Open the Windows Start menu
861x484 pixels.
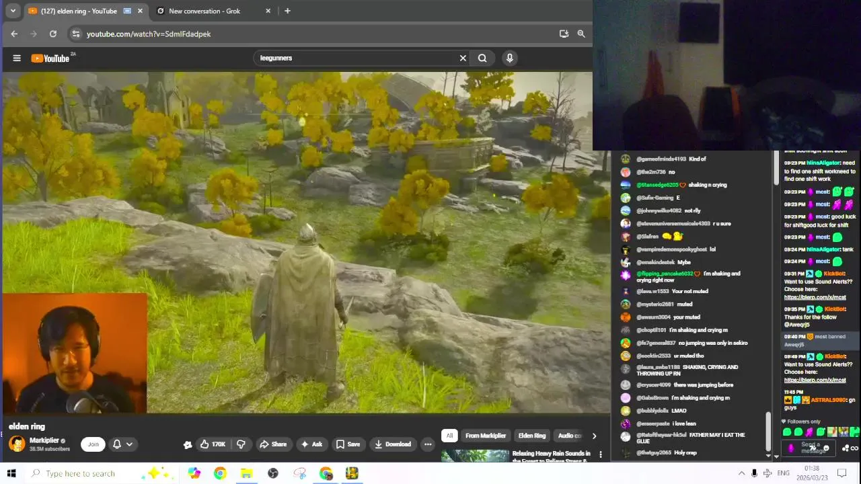tap(11, 473)
